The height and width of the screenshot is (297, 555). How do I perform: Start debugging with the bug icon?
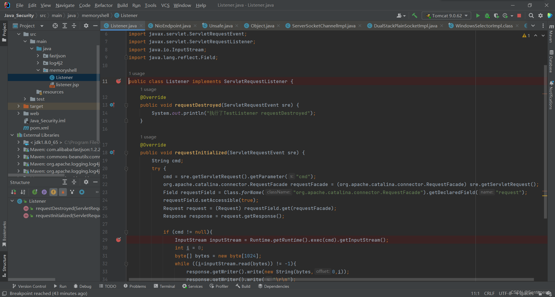tap(487, 16)
